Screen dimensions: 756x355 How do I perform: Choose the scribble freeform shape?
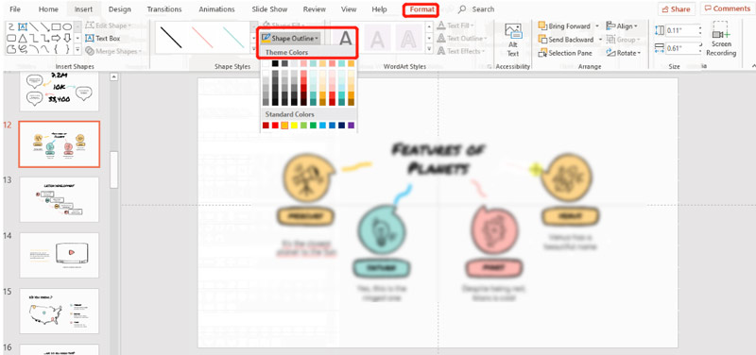point(23,50)
